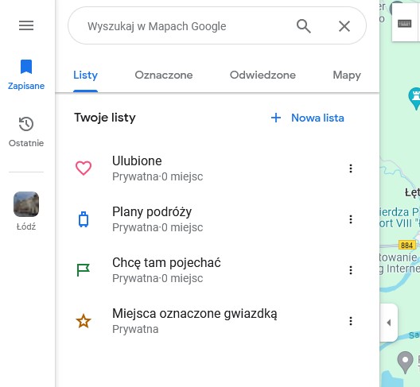Clear search with the X icon
This screenshot has height=387, width=420.
tap(344, 26)
